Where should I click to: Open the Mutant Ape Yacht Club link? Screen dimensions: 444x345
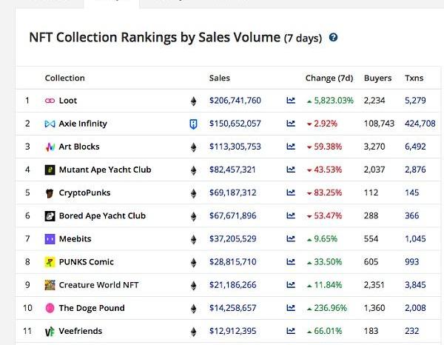(x=104, y=170)
